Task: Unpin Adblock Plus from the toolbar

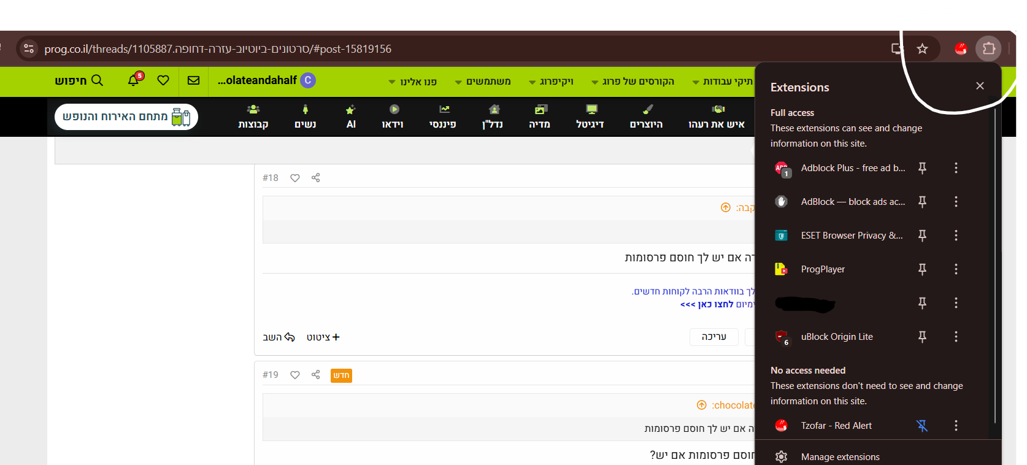Action: coord(922,168)
